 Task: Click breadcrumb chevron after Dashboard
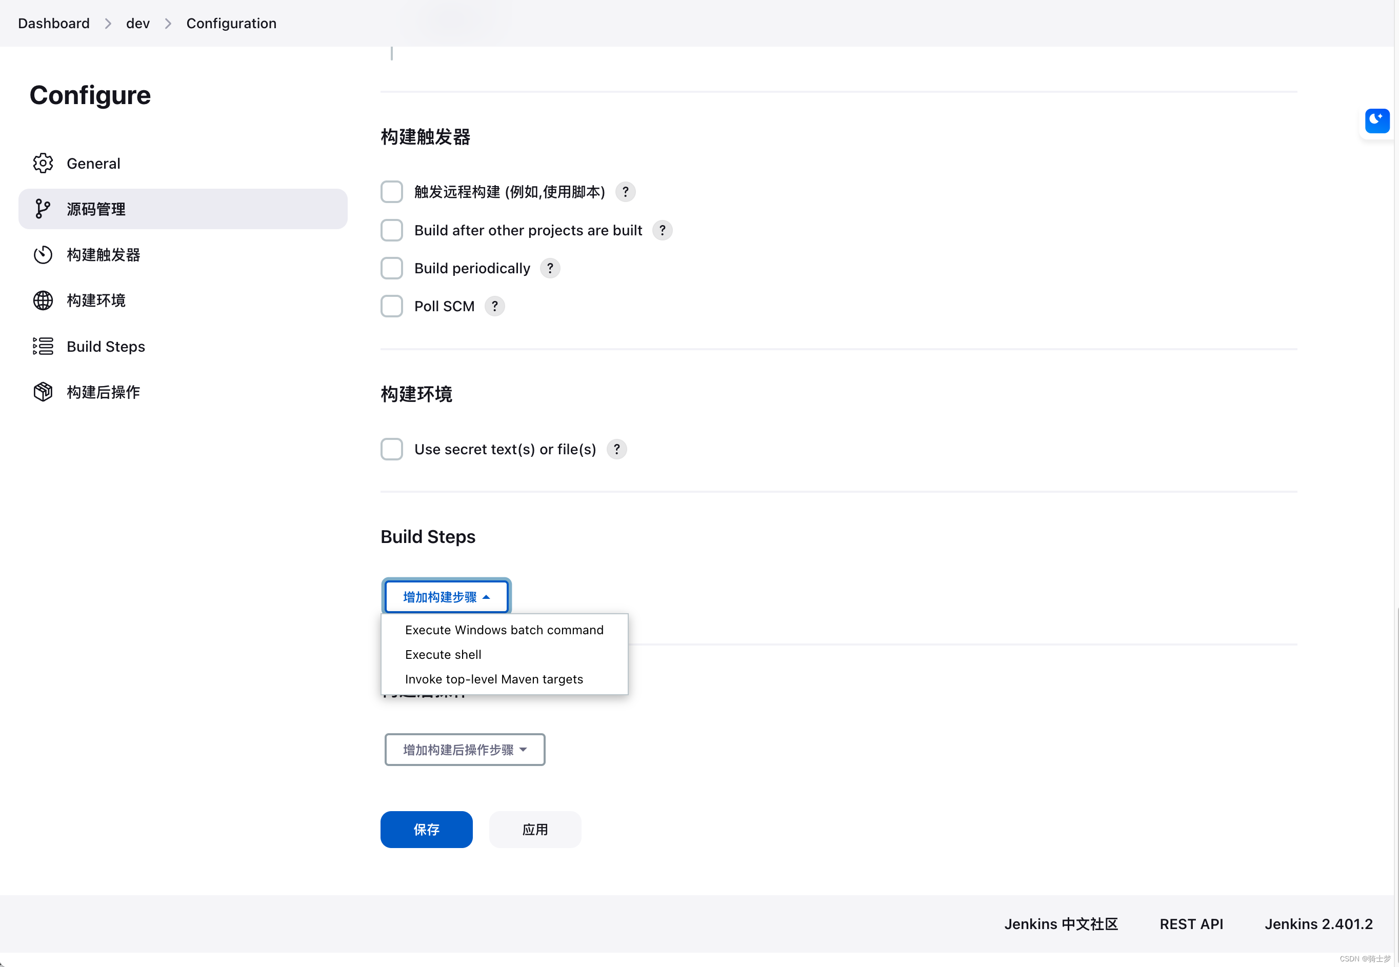tap(108, 24)
